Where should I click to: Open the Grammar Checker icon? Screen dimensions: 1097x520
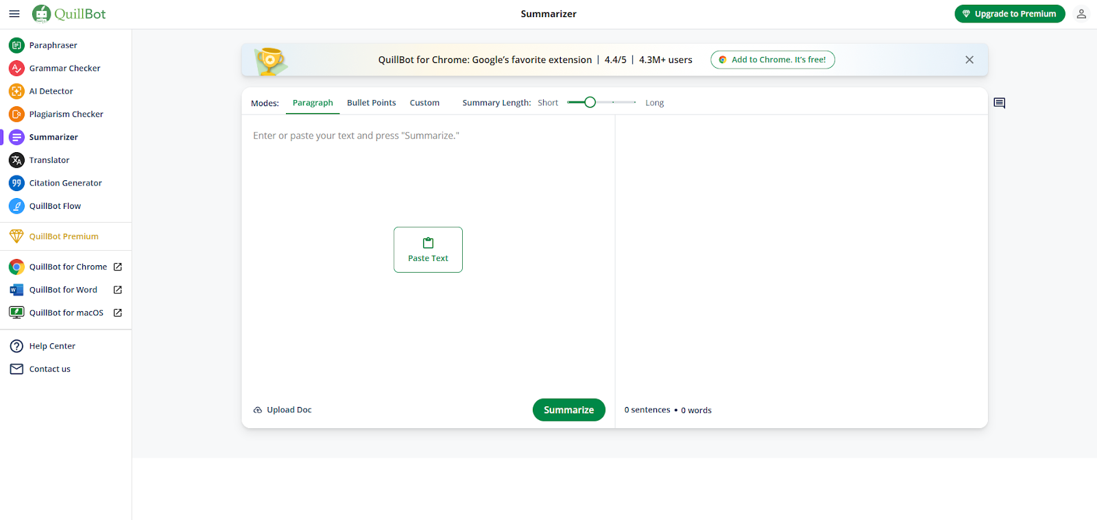(x=16, y=69)
